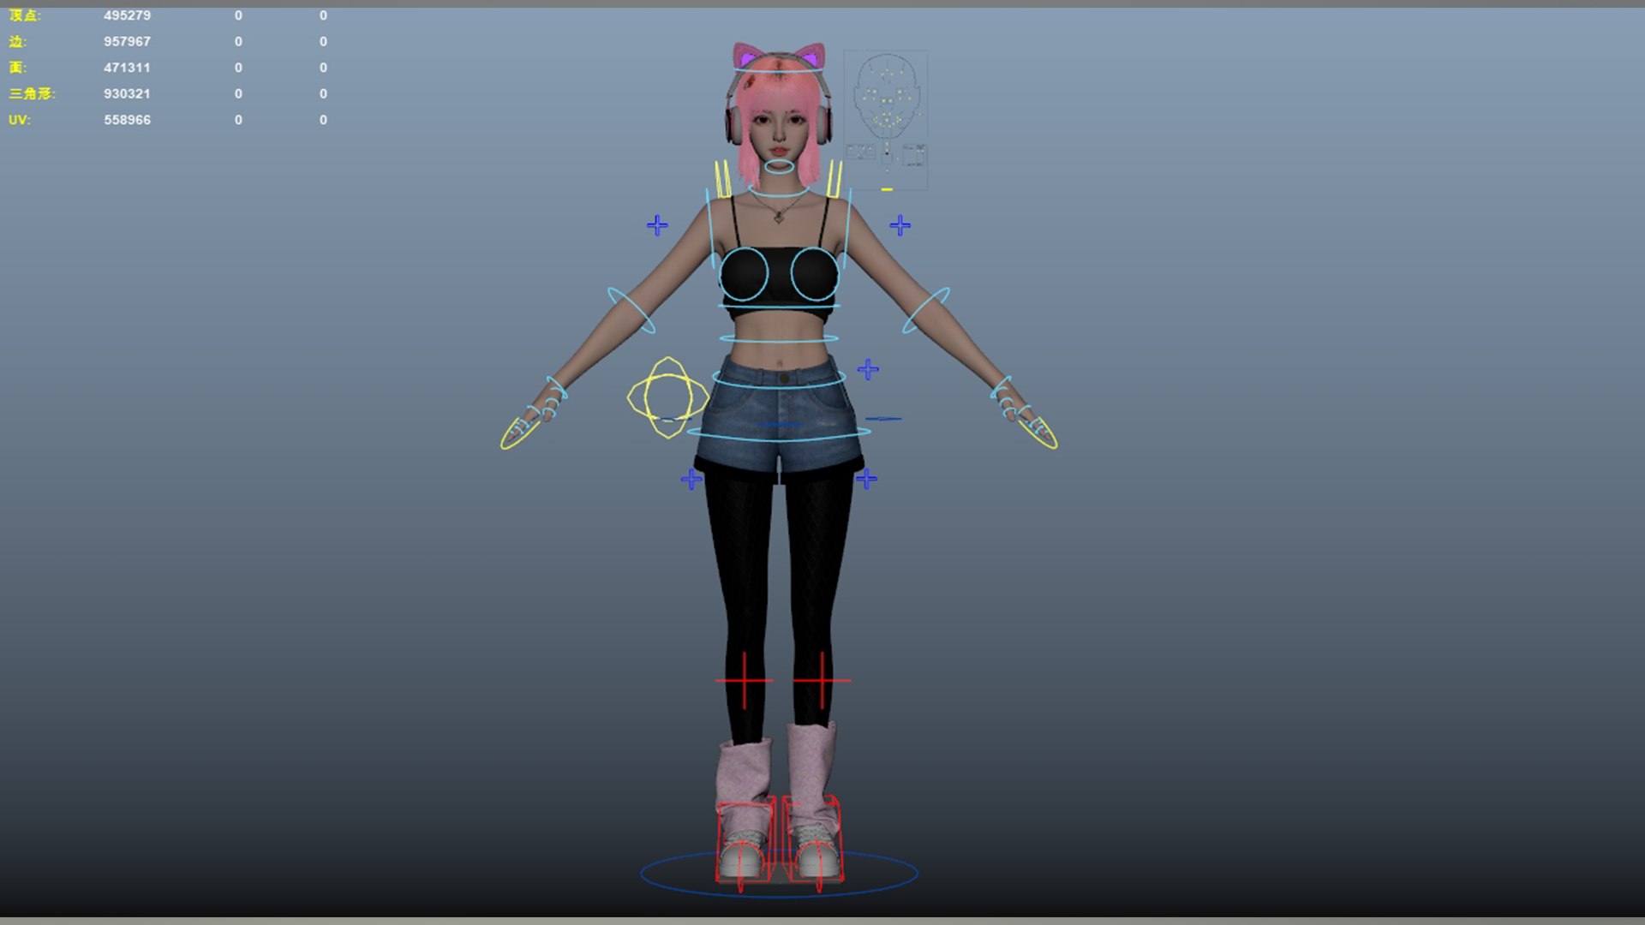Click the 面 HUD label
Image resolution: width=1645 pixels, height=925 pixels.
[x=18, y=67]
